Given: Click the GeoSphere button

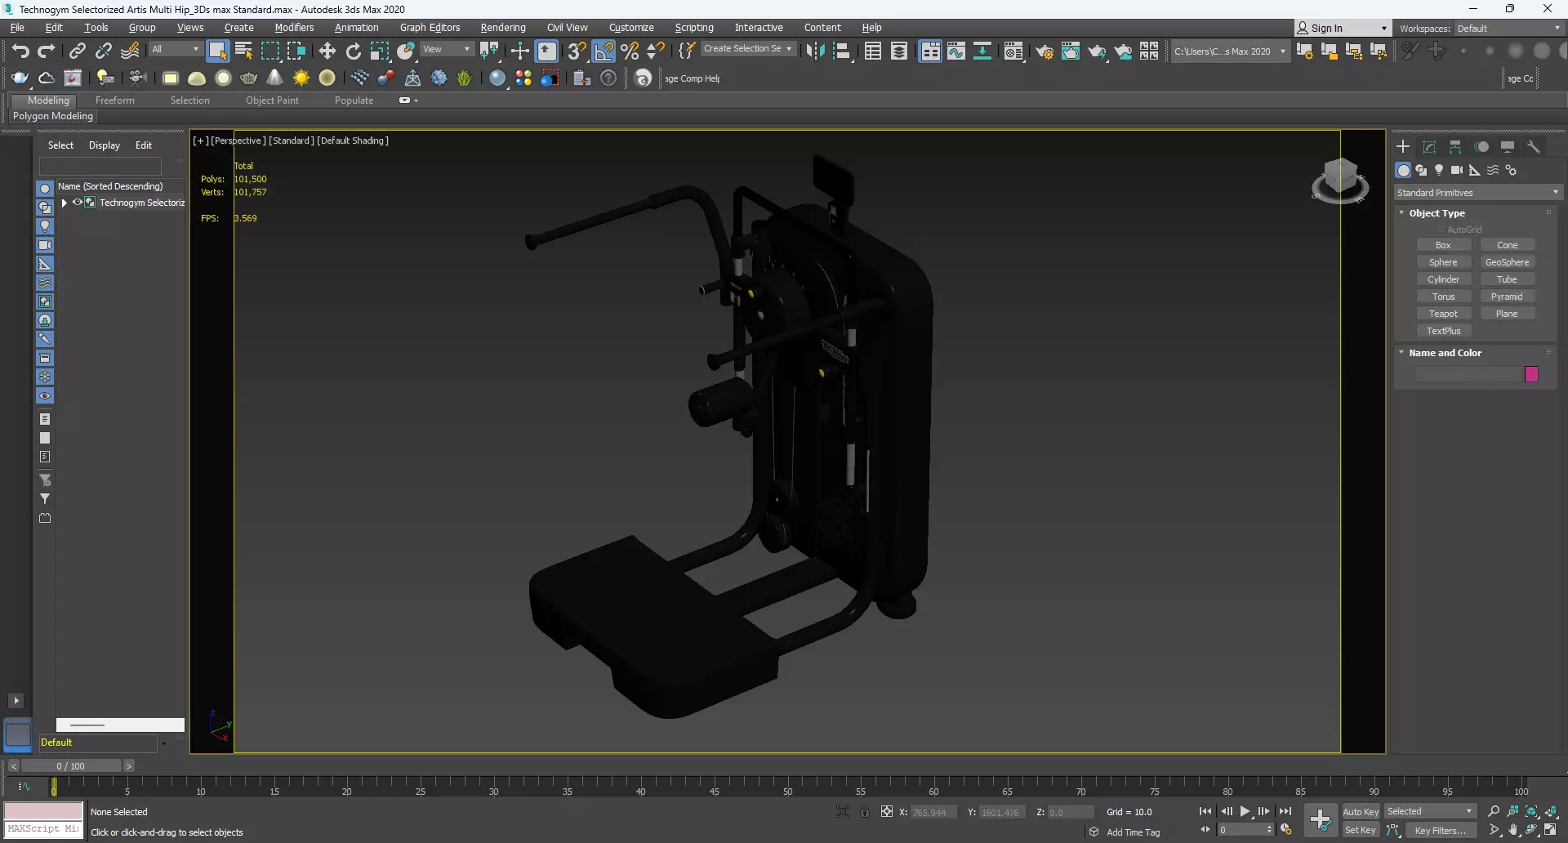Looking at the screenshot, I should [x=1507, y=262].
